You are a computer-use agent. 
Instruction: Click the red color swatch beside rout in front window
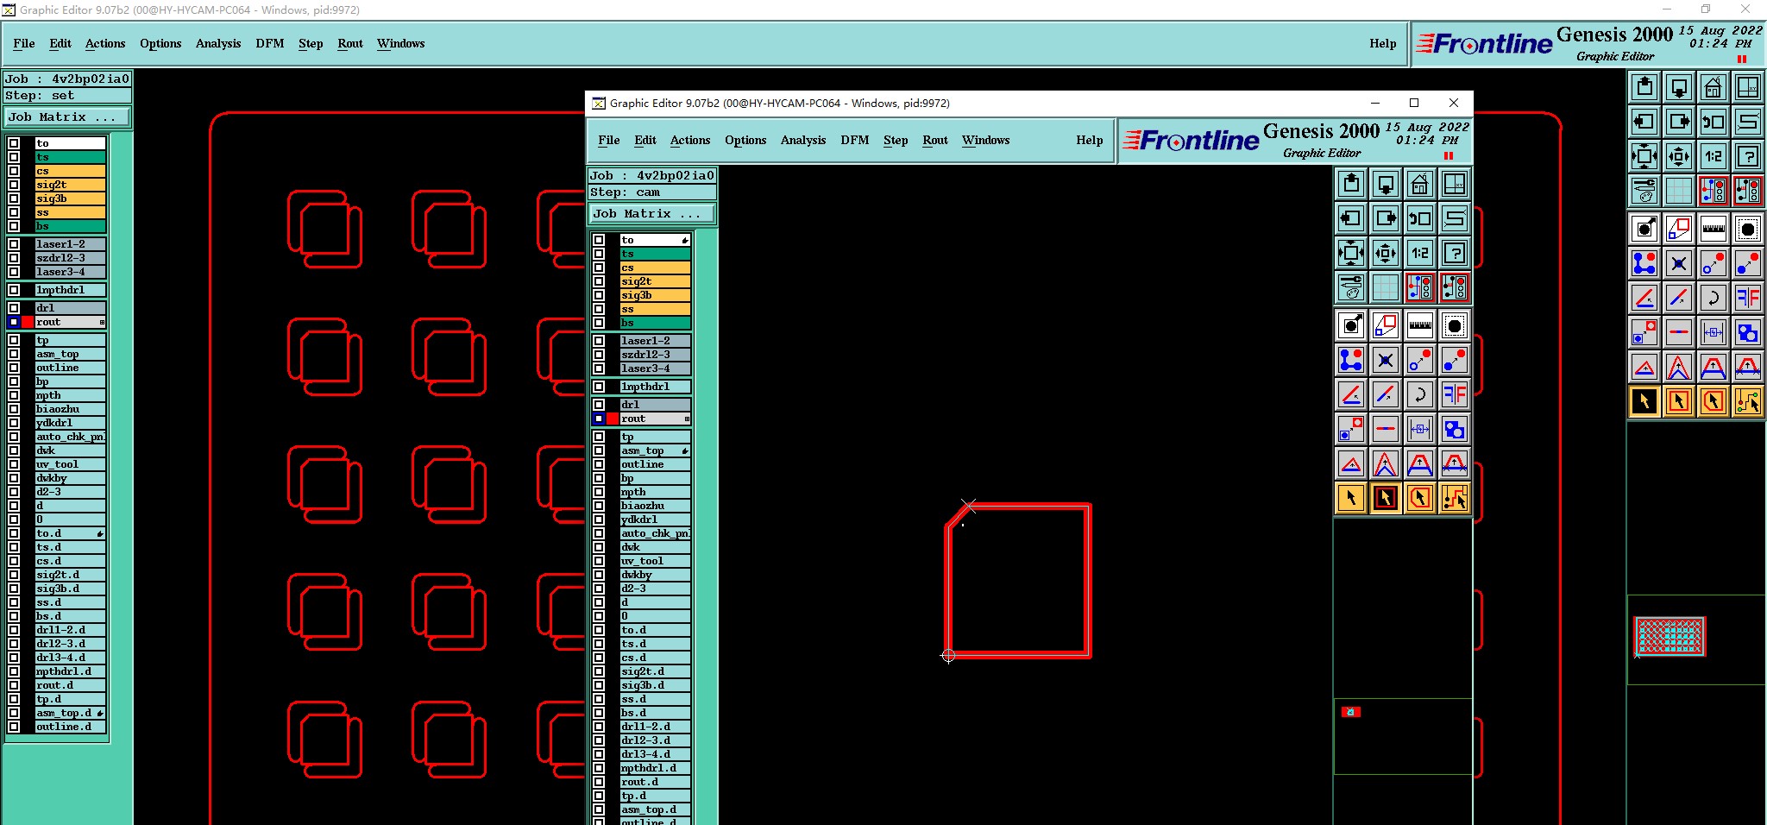tap(613, 419)
